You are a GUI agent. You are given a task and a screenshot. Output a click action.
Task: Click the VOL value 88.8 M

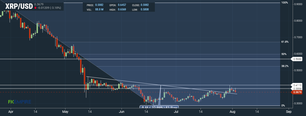[99, 9]
